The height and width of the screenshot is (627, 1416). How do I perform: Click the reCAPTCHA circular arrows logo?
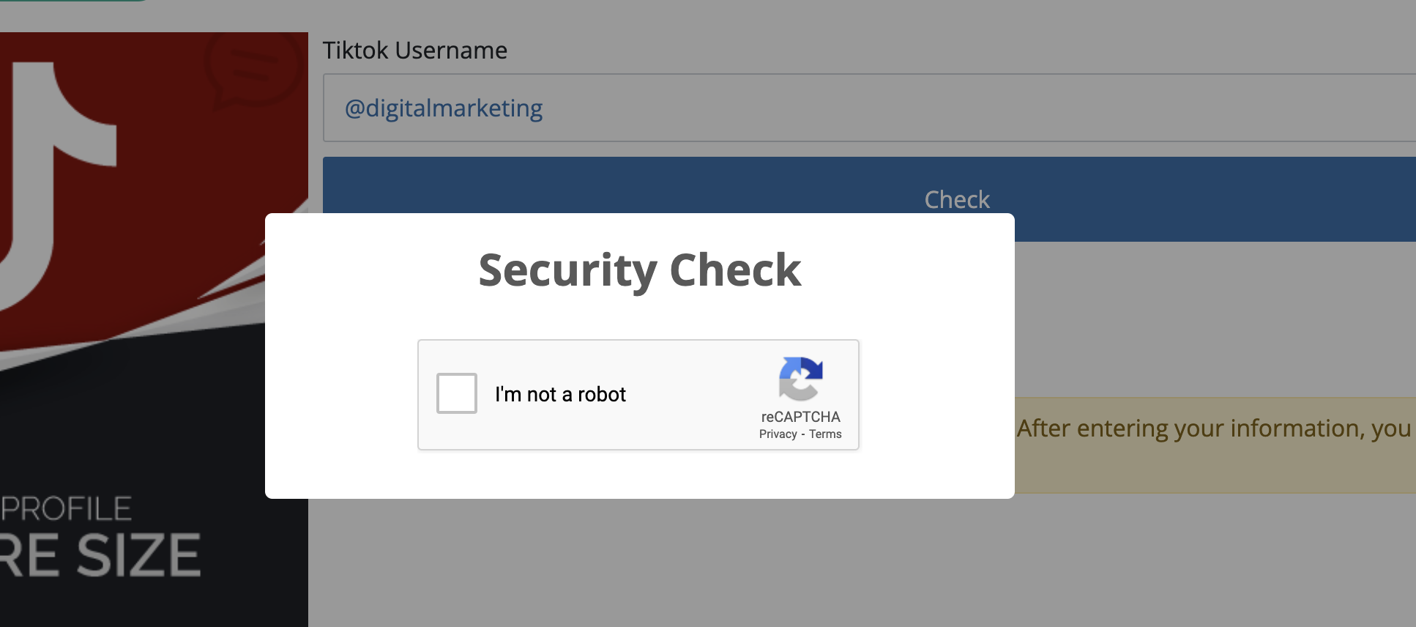coord(801,379)
